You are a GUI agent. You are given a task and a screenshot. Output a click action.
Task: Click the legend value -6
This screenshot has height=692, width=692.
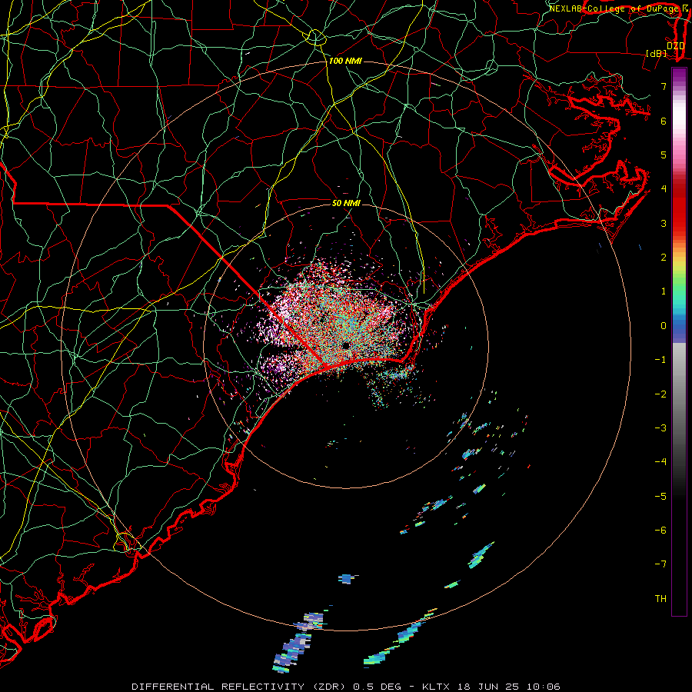[x=660, y=531]
